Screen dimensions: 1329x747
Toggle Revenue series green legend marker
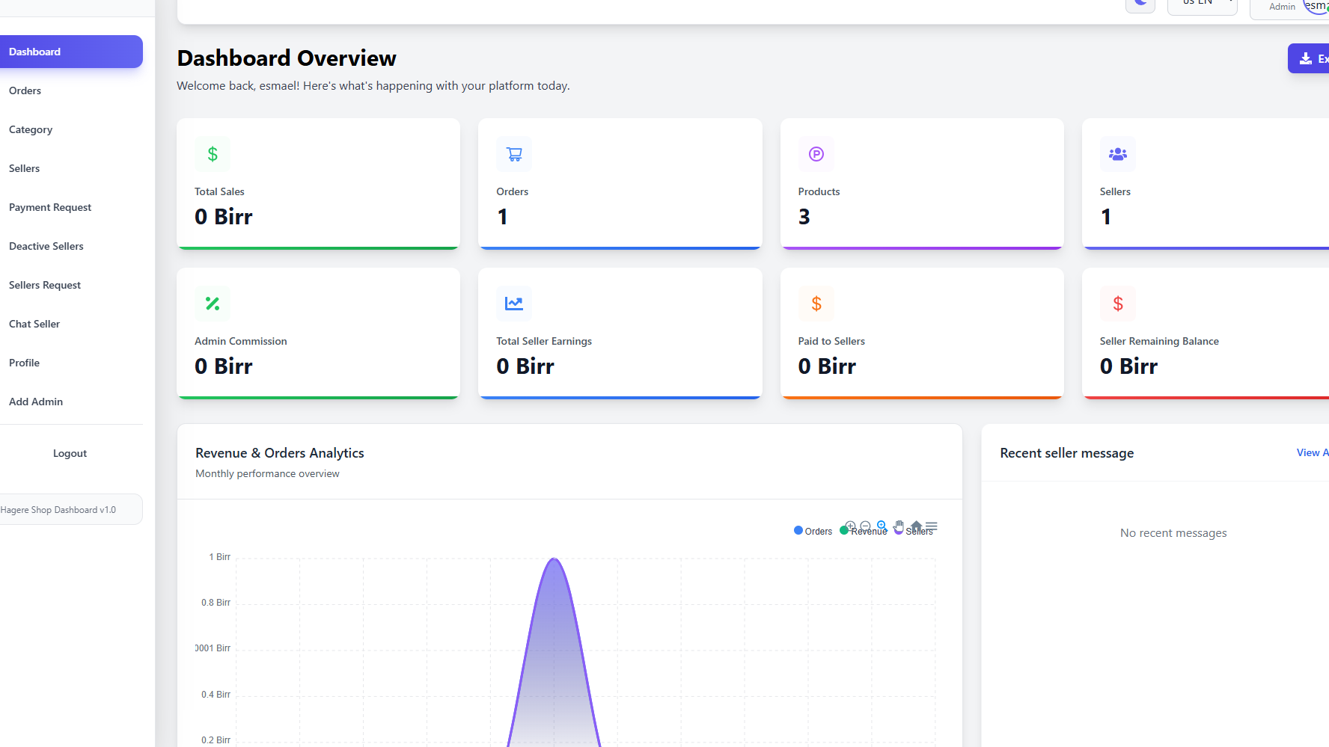tap(844, 531)
